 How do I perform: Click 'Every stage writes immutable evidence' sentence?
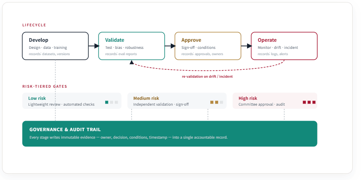(x=129, y=137)
